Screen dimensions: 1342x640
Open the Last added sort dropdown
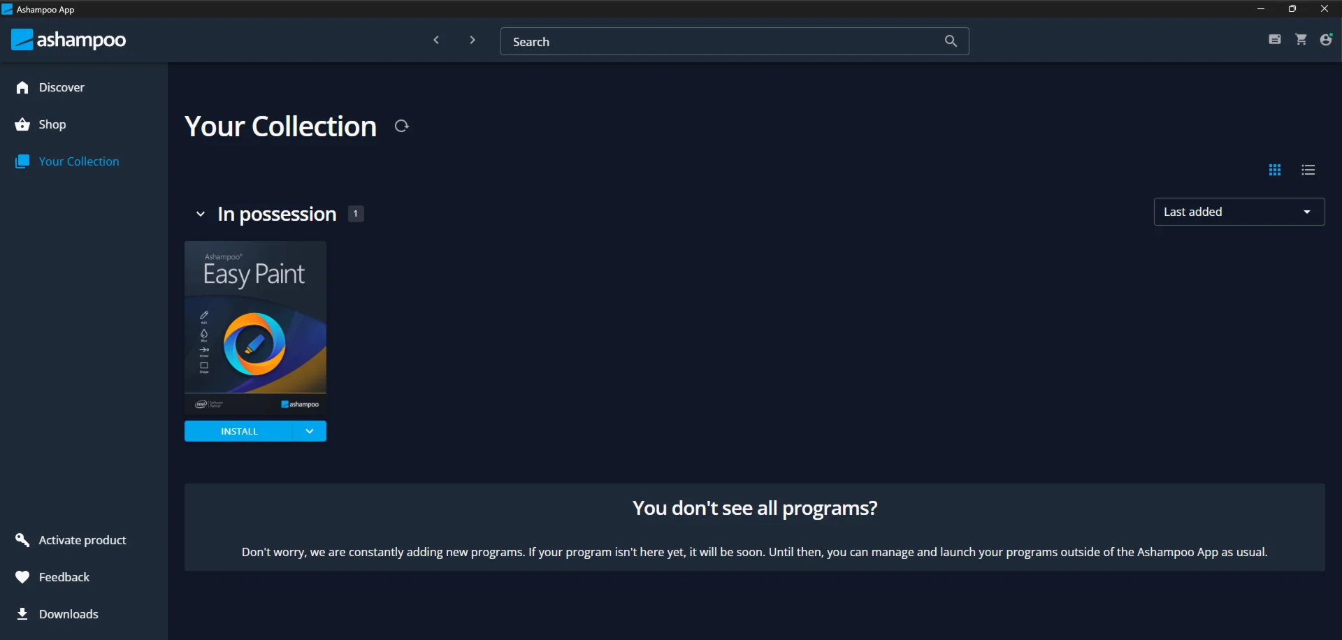click(x=1239, y=212)
